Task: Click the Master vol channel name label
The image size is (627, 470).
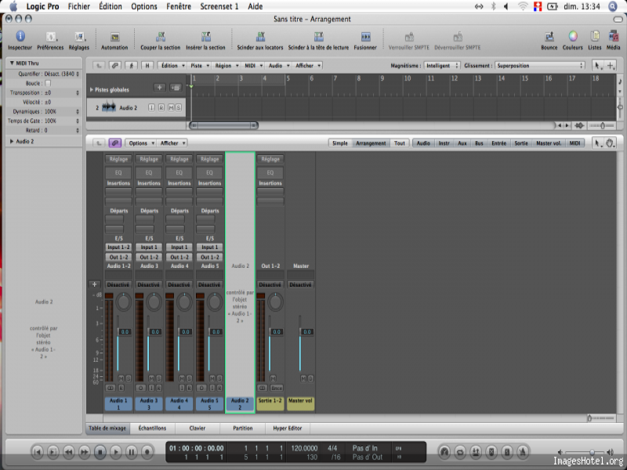Action: coord(300,400)
